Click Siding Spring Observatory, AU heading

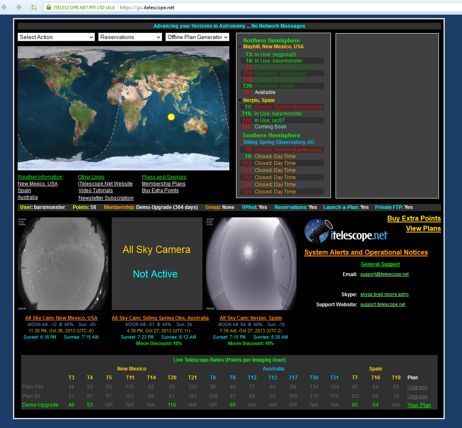click(x=279, y=142)
